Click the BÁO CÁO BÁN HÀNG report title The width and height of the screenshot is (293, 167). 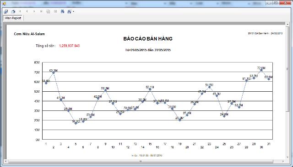pos(148,39)
